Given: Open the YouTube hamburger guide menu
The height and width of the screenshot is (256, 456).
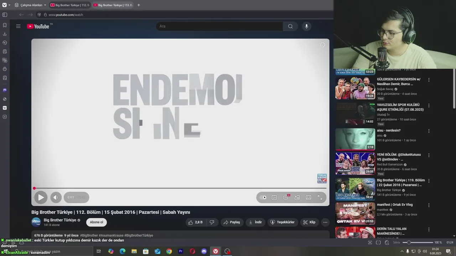Looking at the screenshot, I should 18,26.
